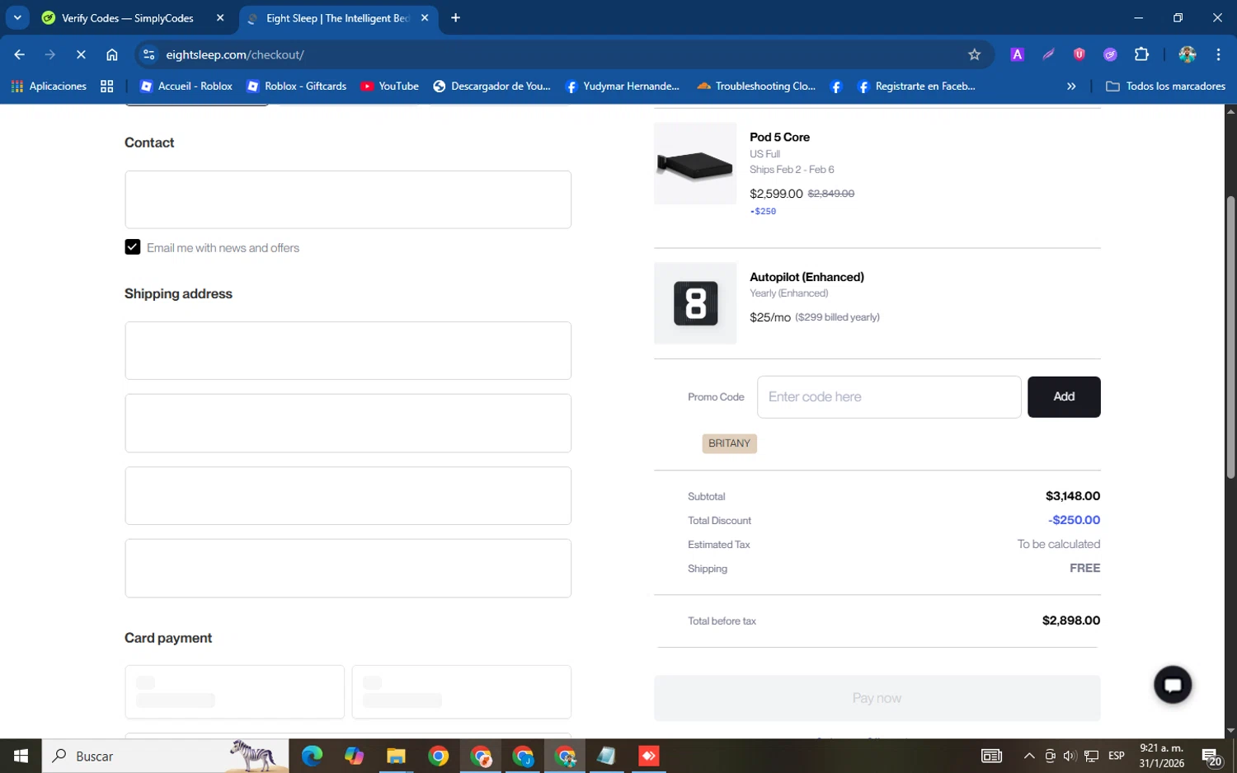The image size is (1237, 773).
Task: Focus the Contact email field
Action: [x=348, y=199]
